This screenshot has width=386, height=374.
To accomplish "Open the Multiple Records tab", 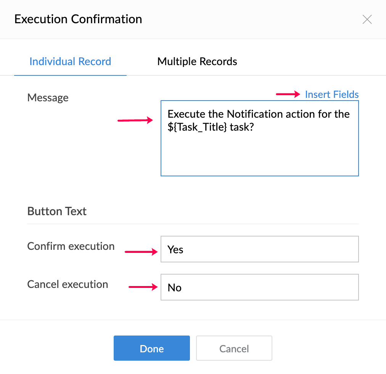I will (x=197, y=62).
